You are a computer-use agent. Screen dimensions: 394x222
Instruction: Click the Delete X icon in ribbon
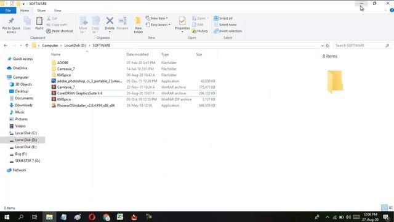pos(110,20)
